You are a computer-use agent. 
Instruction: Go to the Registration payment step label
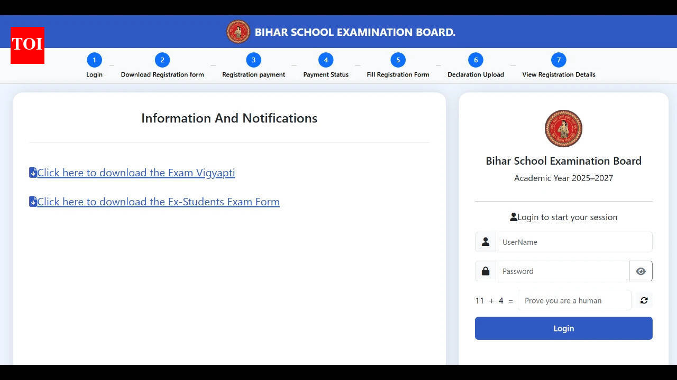click(x=253, y=74)
